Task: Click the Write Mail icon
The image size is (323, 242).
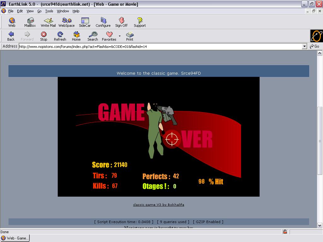Action: pos(48,22)
